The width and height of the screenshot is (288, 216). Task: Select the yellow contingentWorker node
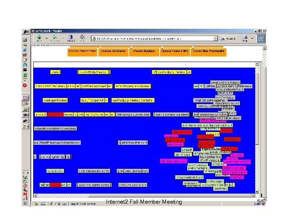55,100
